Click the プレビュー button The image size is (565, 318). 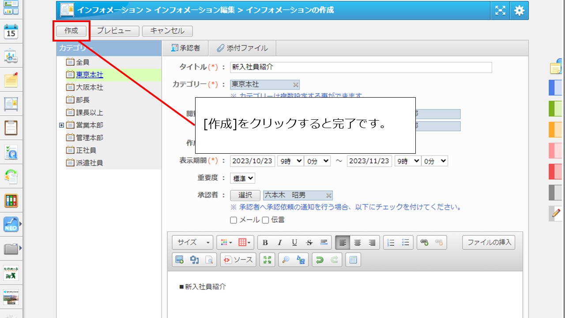(115, 31)
